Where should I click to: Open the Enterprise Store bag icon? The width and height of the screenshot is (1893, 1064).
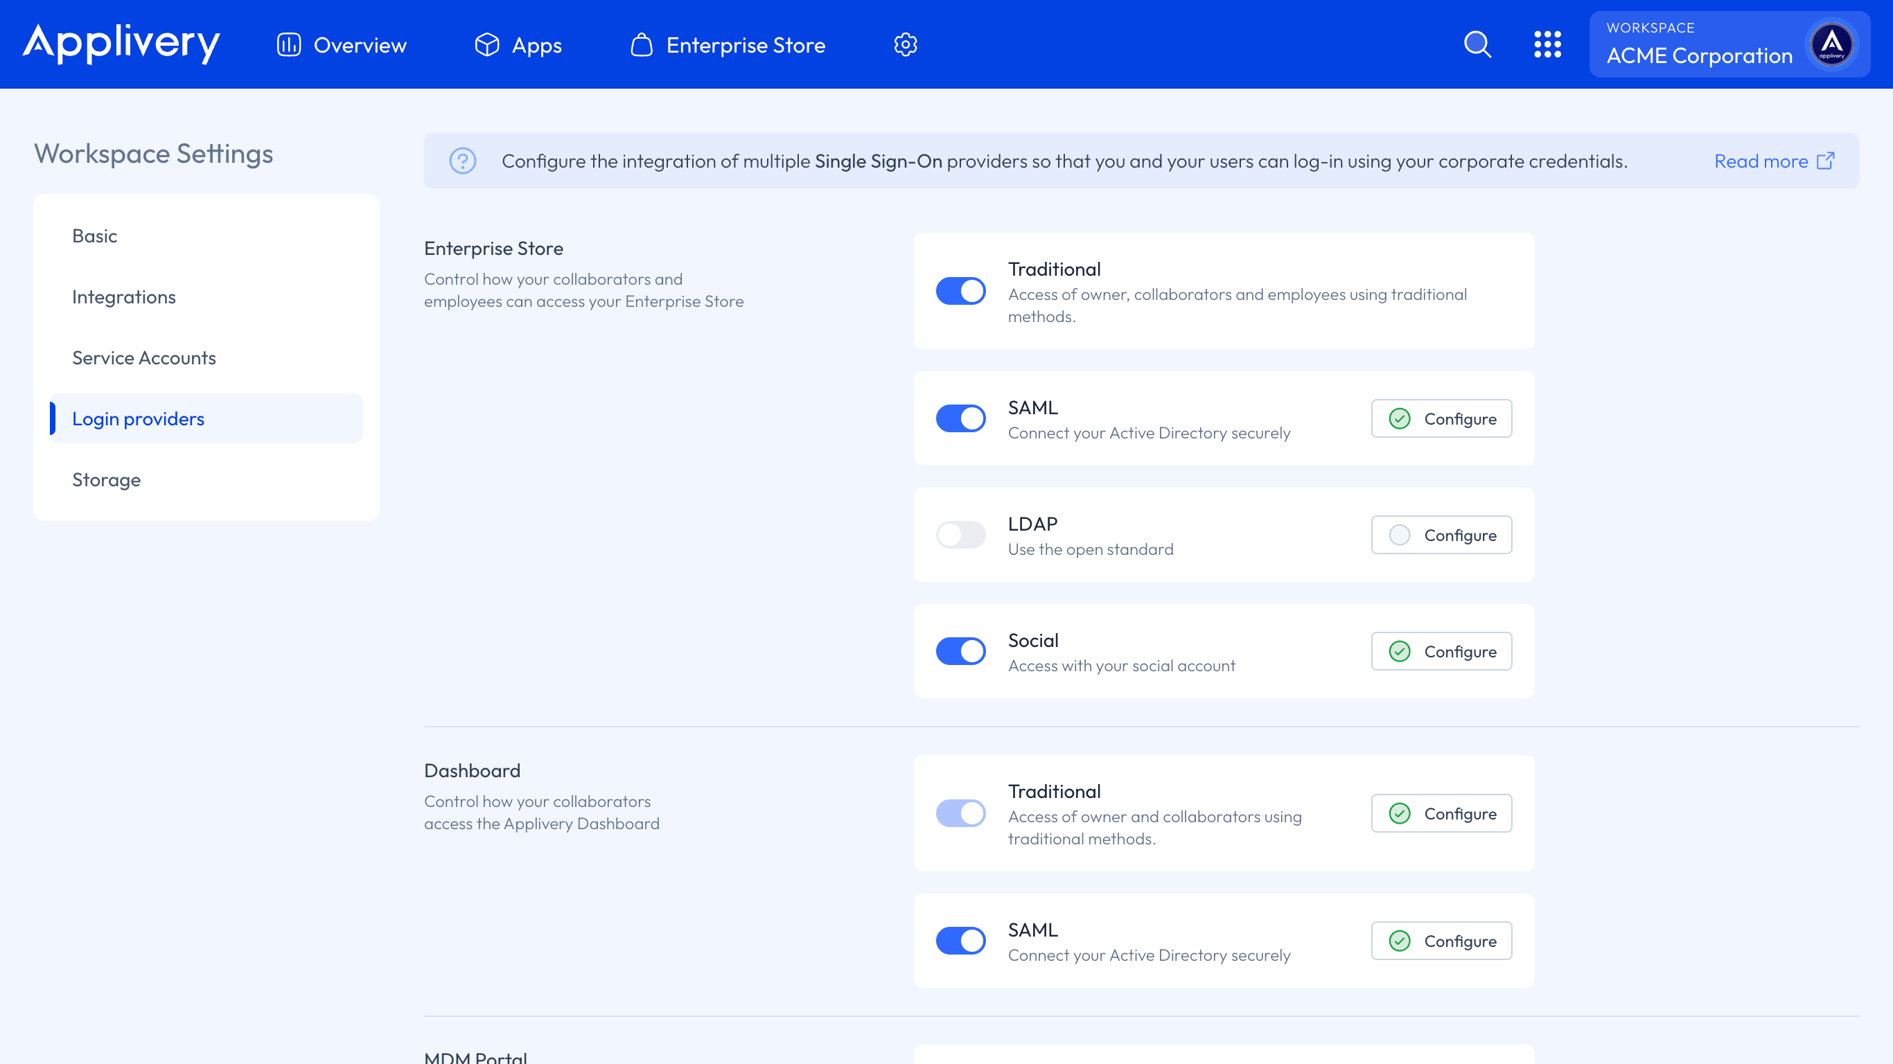(641, 44)
